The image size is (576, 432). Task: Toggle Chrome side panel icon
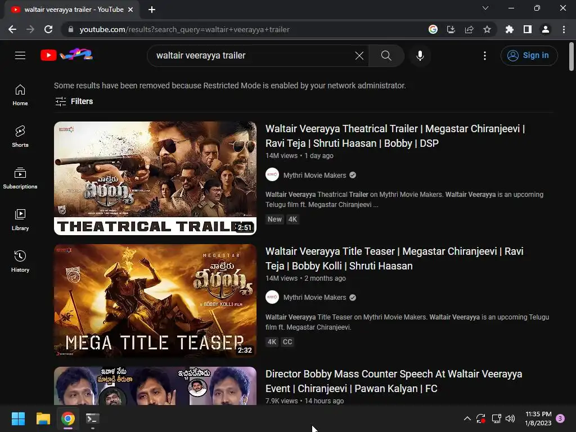[528, 29]
